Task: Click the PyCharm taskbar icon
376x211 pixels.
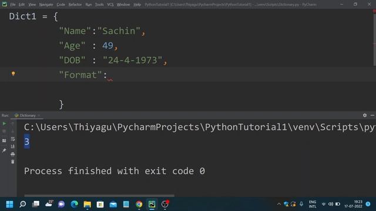Action: 152,204
